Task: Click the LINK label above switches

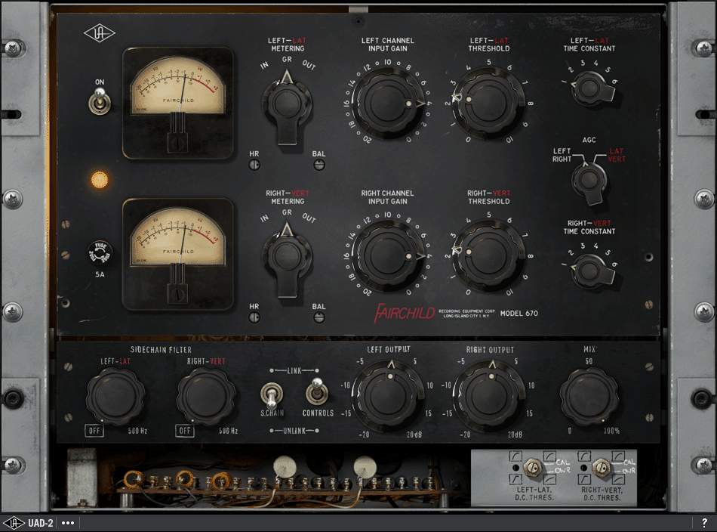Action: pos(294,371)
